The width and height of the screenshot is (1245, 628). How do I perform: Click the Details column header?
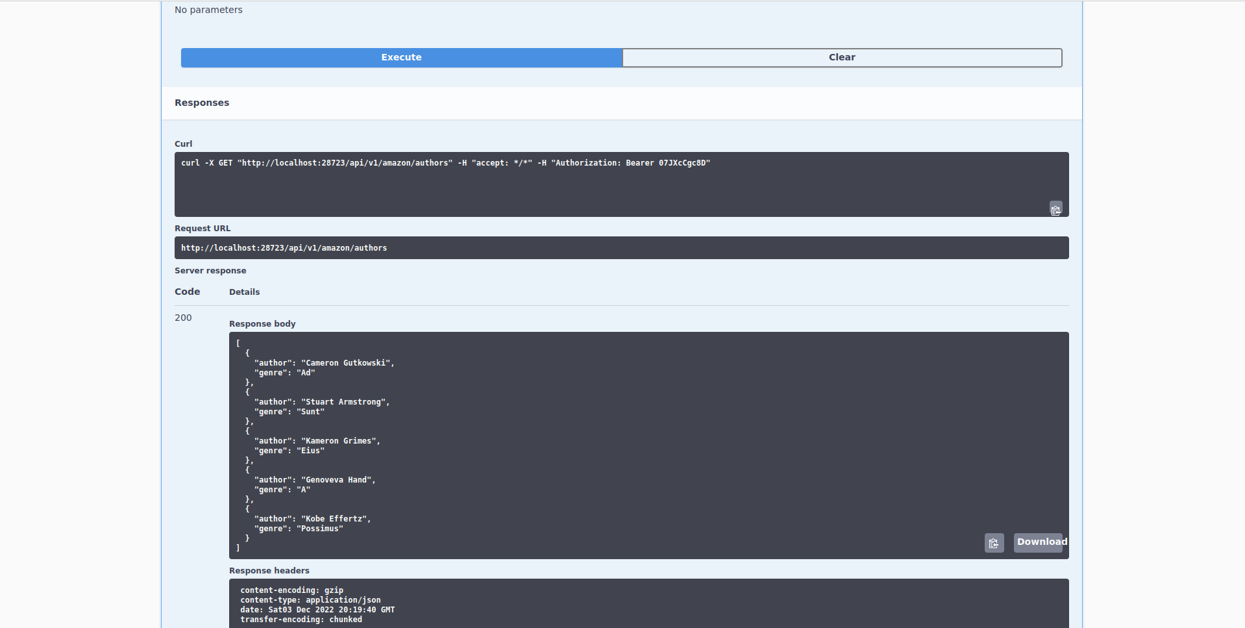tap(244, 292)
